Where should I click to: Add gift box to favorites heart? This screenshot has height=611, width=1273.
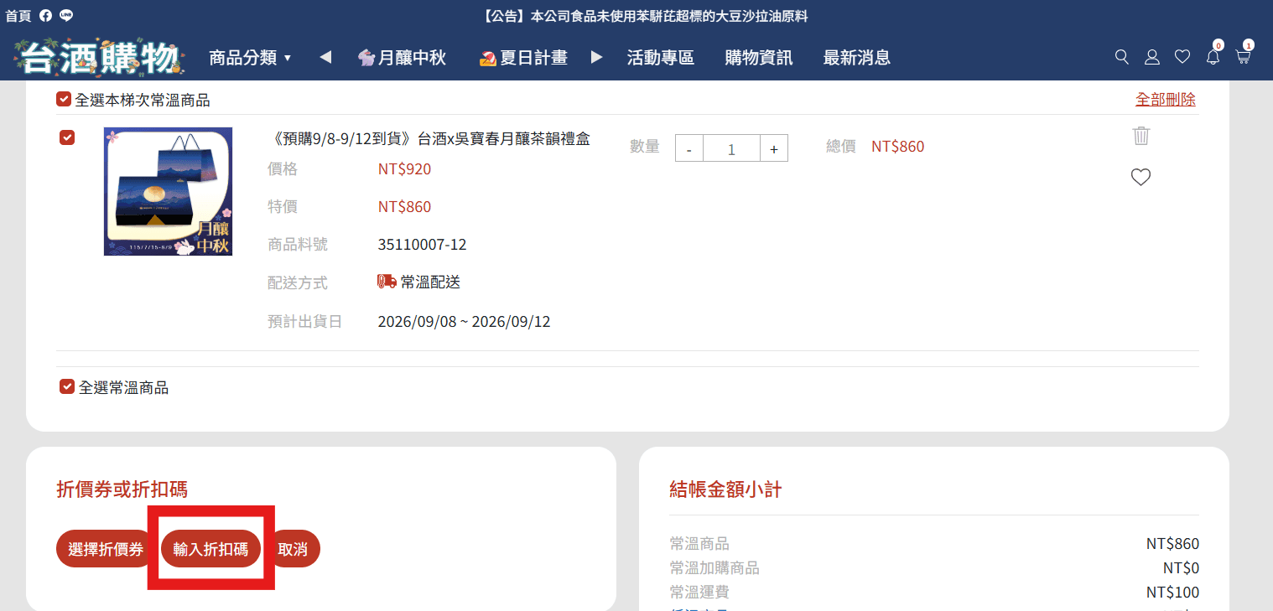[x=1141, y=178]
